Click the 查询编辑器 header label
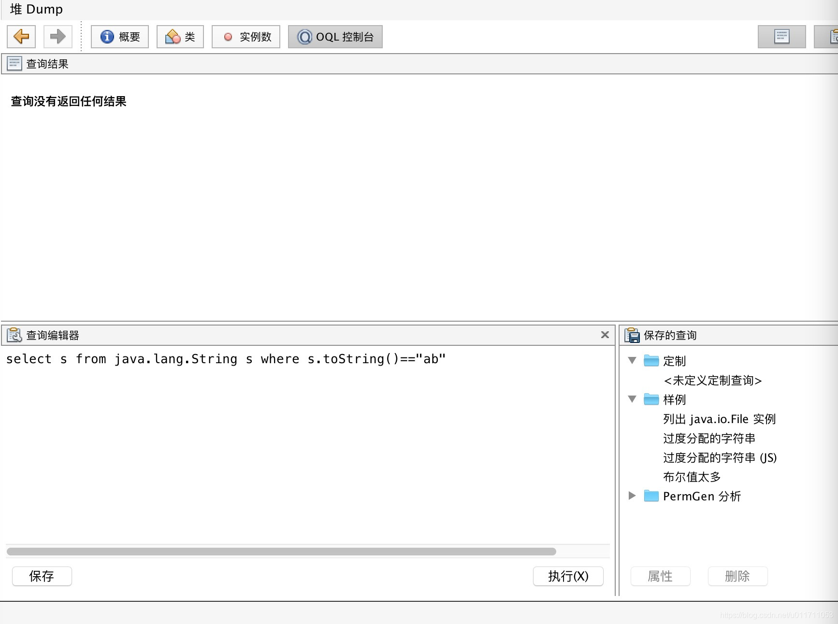The image size is (838, 624). [x=53, y=335]
